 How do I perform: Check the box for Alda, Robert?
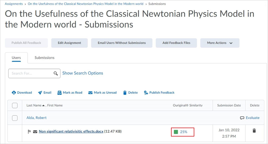(x=15, y=118)
